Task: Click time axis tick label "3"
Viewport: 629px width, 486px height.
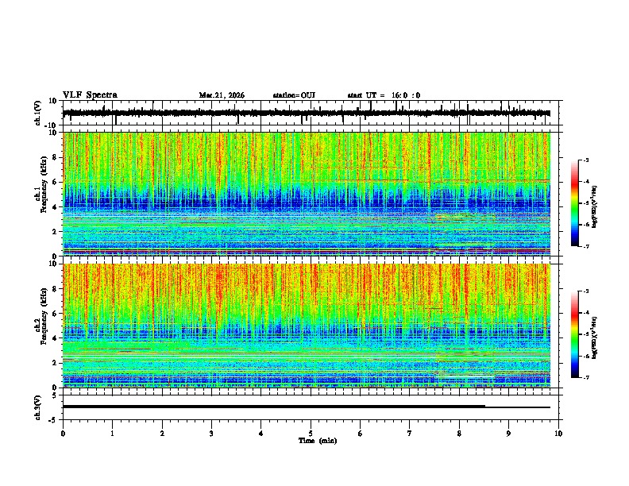Action: [211, 434]
